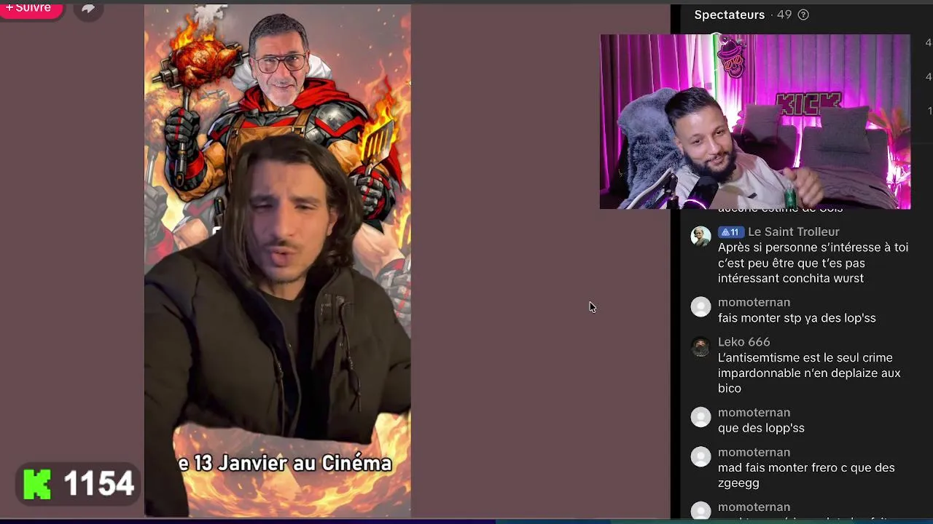Click the share arrow icon beside Suivre

88,9
